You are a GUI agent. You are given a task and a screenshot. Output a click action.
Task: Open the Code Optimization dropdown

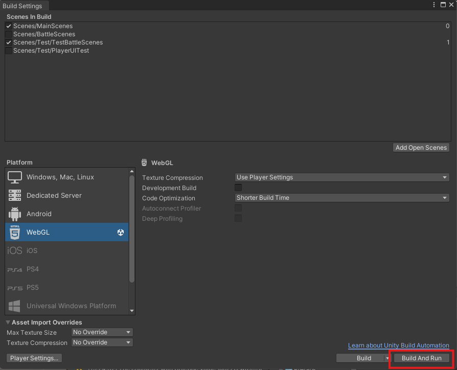click(342, 198)
